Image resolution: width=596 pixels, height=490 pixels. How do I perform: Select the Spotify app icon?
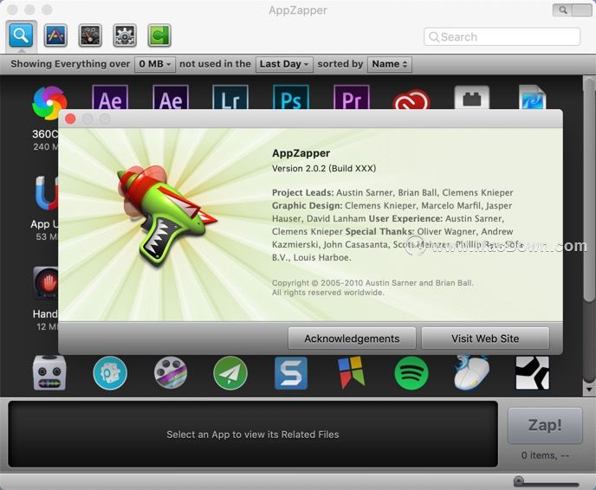[x=411, y=373]
